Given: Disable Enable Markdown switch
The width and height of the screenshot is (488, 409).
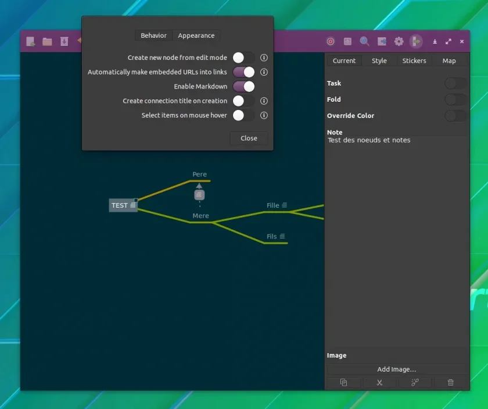Looking at the screenshot, I should (x=243, y=86).
